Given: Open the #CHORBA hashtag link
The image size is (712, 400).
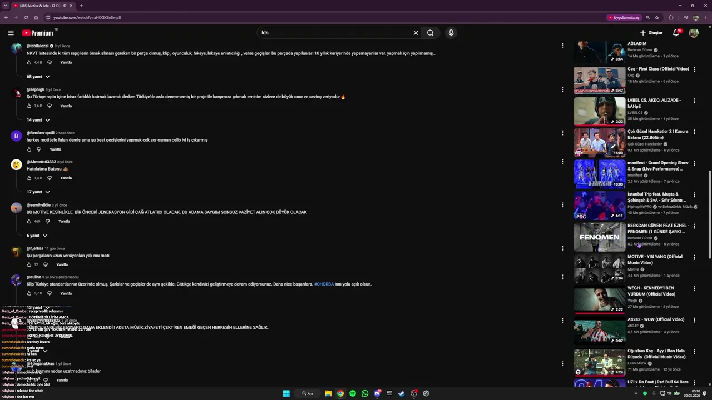Looking at the screenshot, I should [324, 284].
